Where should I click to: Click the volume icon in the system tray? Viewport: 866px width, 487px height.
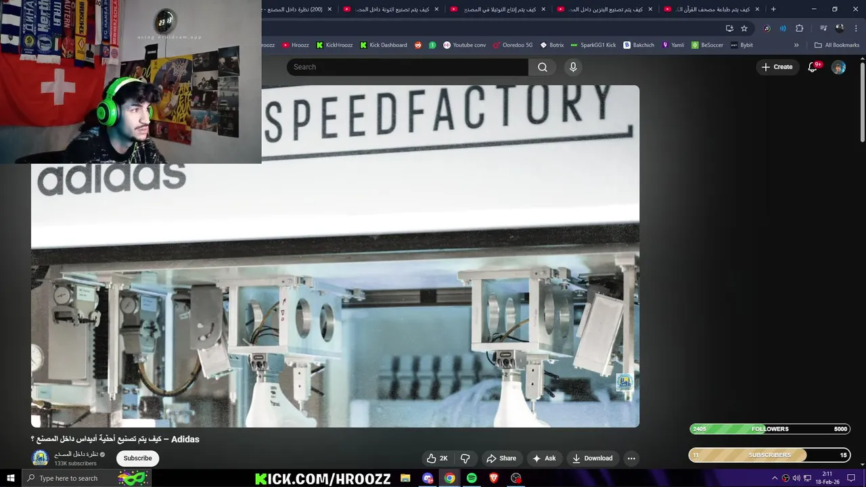796,478
